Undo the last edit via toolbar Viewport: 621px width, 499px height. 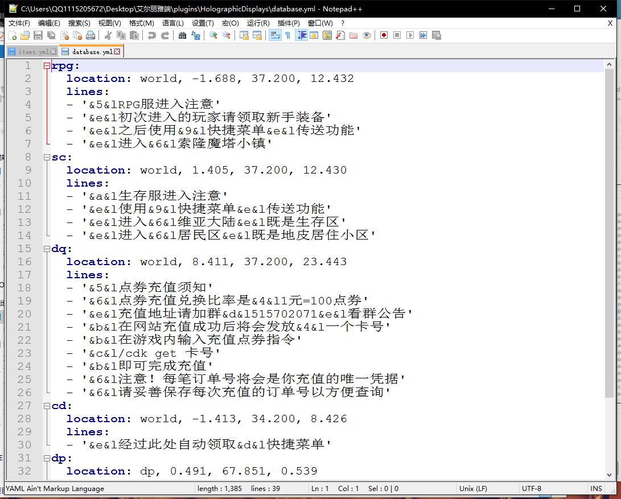(x=151, y=36)
